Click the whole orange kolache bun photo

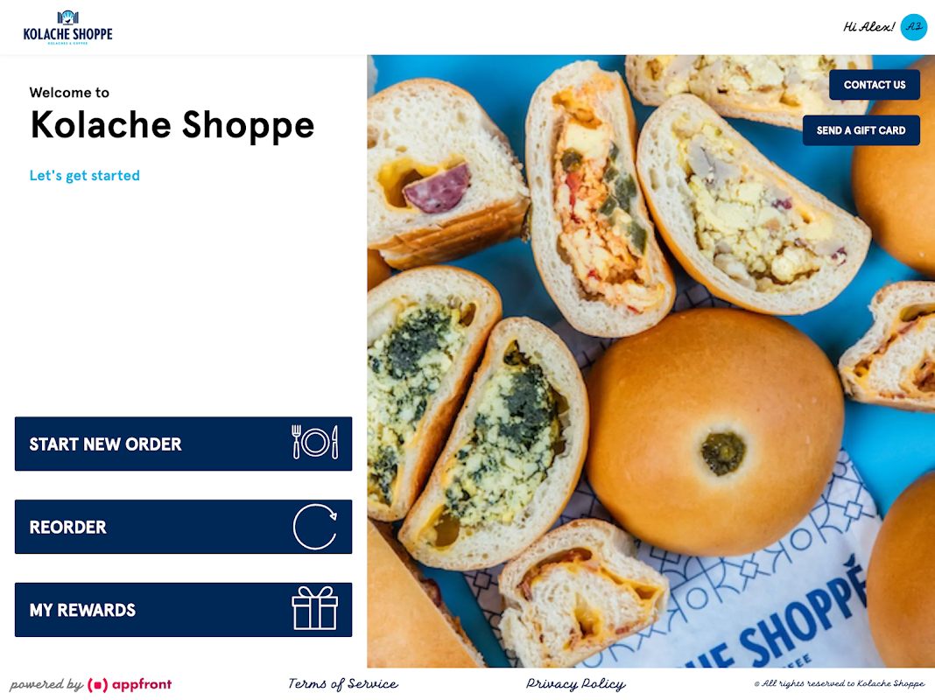714,432
